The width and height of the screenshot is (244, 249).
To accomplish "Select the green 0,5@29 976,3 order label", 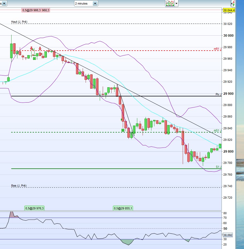I will pyautogui.click(x=35, y=208).
